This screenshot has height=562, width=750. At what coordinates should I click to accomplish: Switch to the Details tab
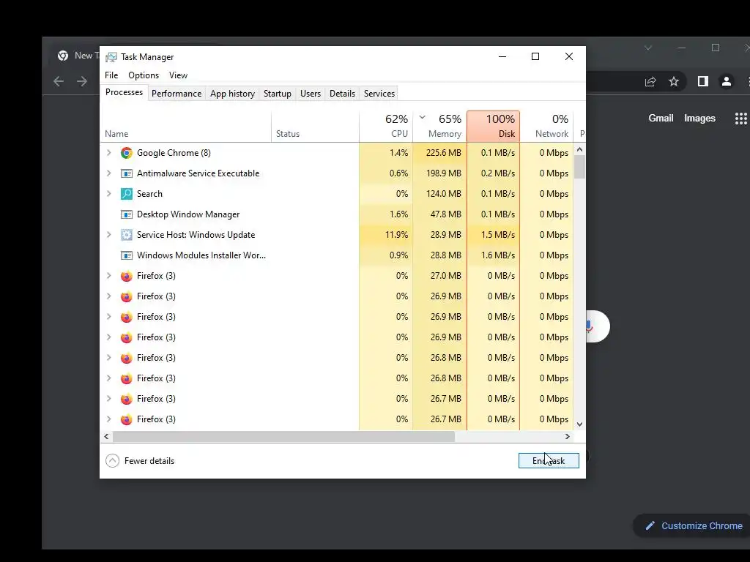[343, 94]
